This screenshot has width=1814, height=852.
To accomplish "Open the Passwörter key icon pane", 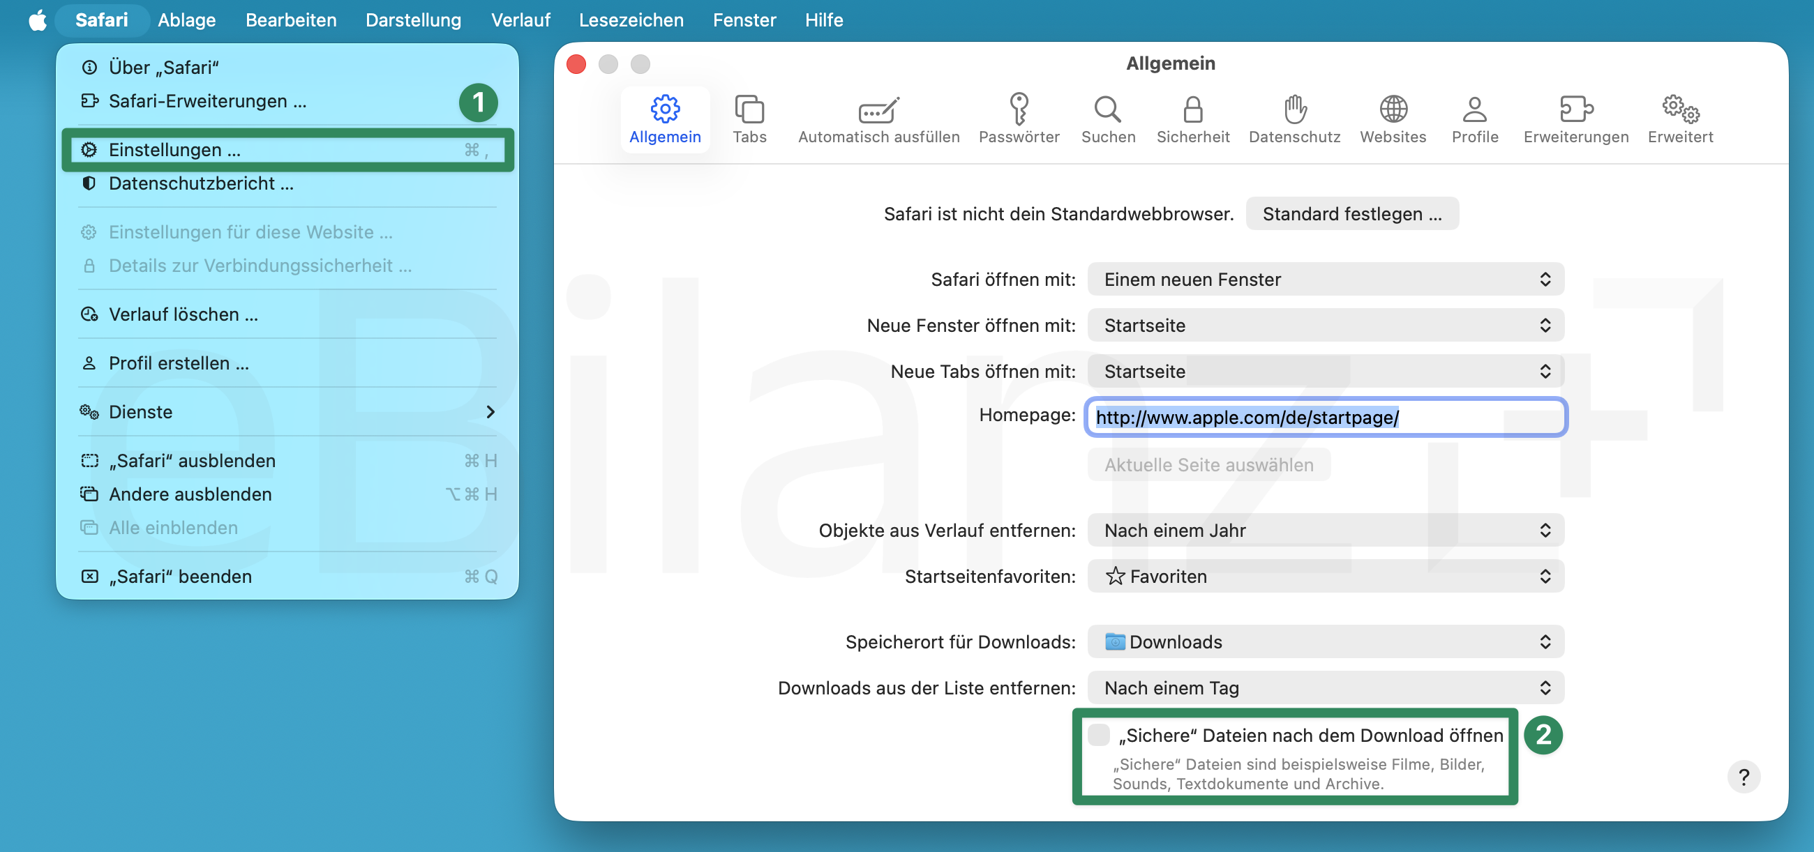I will [1019, 120].
